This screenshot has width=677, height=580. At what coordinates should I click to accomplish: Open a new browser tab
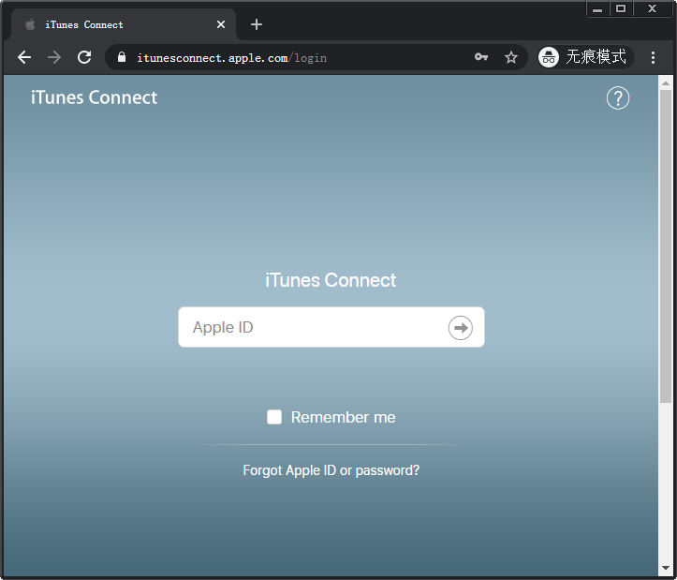tap(257, 24)
